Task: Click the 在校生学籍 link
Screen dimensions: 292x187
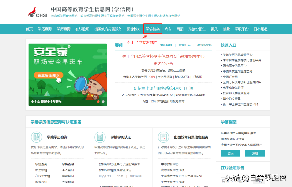Action: pyautogui.click(x=43, y=176)
